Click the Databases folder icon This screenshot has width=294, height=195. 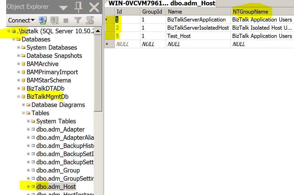[x=18, y=39]
